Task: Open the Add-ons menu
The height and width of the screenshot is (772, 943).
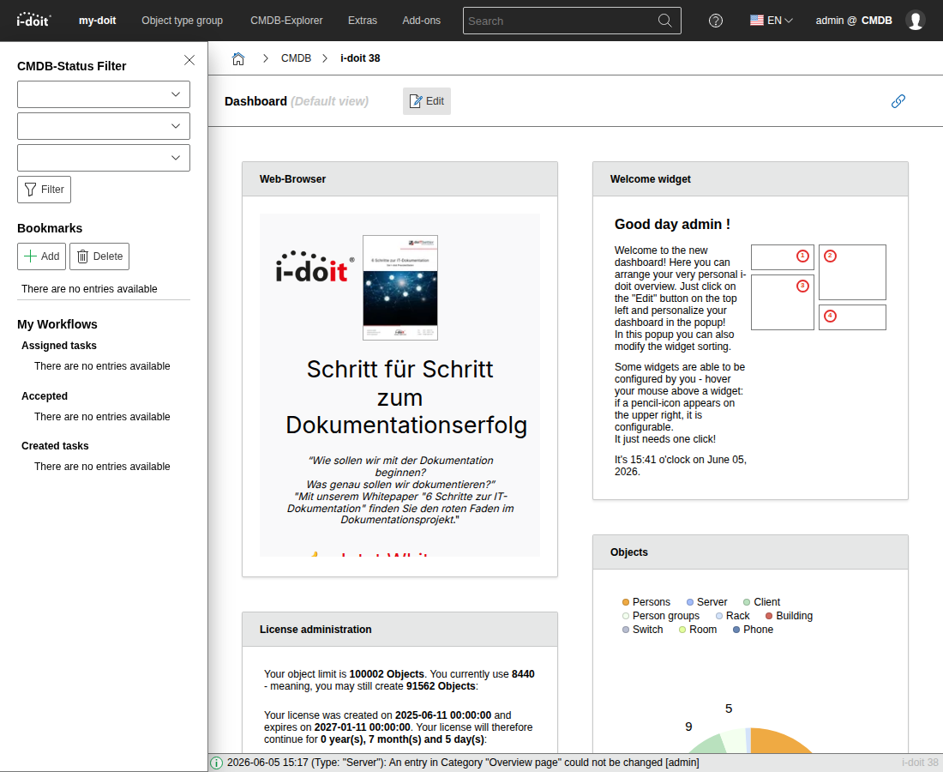Action: [422, 21]
